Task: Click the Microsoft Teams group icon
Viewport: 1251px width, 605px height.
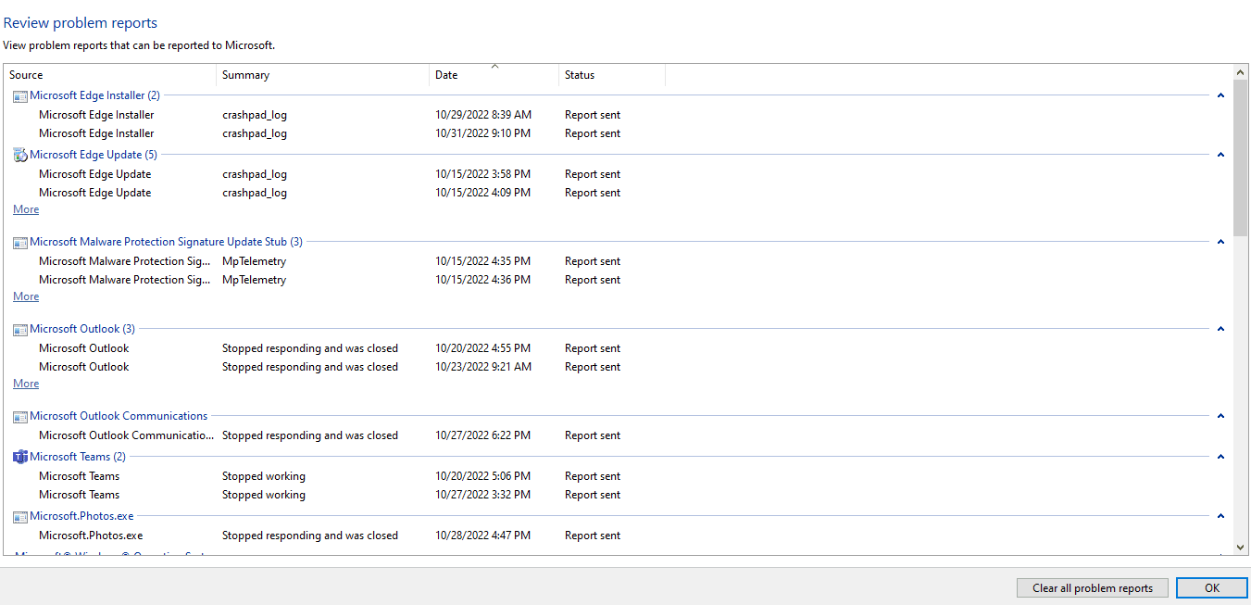Action: point(20,457)
